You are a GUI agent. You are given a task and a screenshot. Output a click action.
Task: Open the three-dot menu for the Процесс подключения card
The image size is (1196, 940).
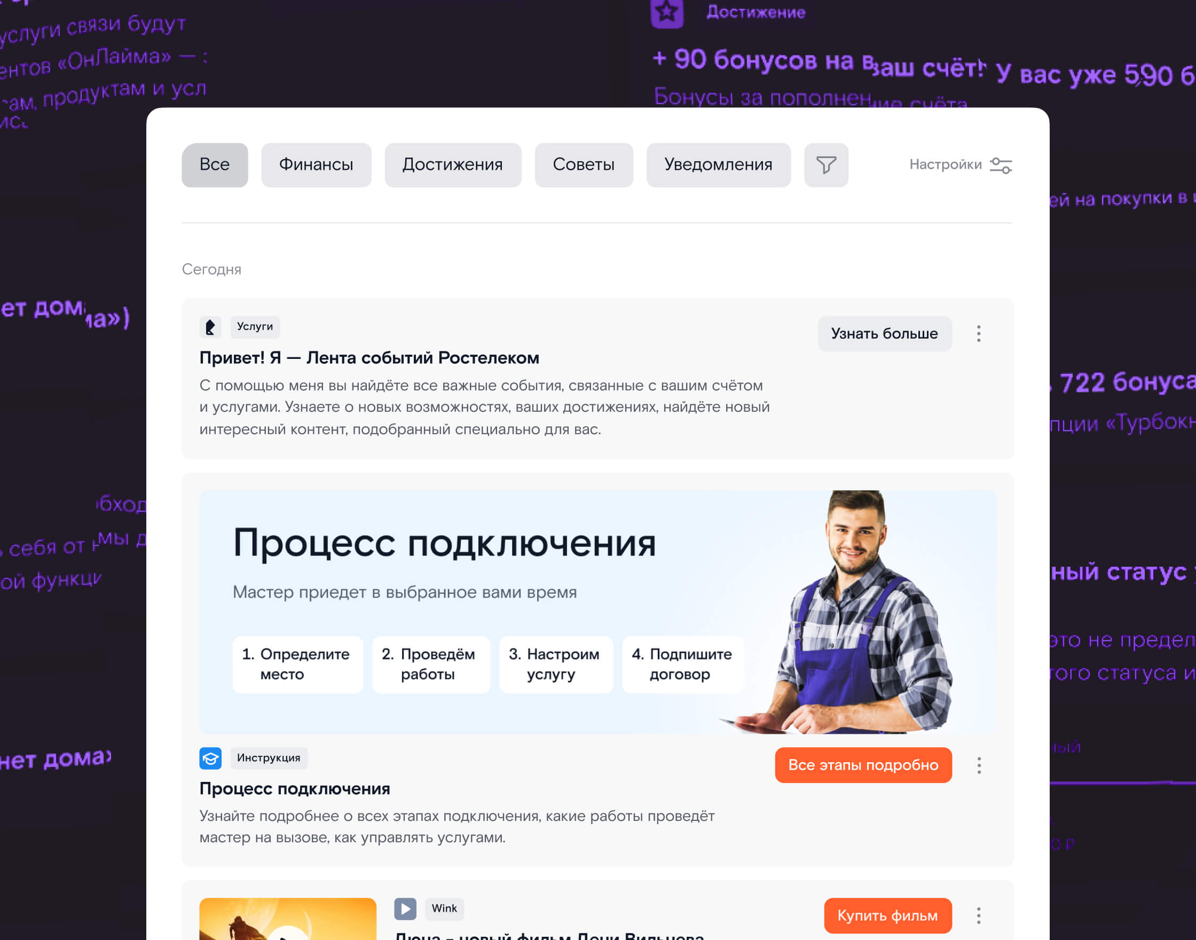pyautogui.click(x=979, y=765)
